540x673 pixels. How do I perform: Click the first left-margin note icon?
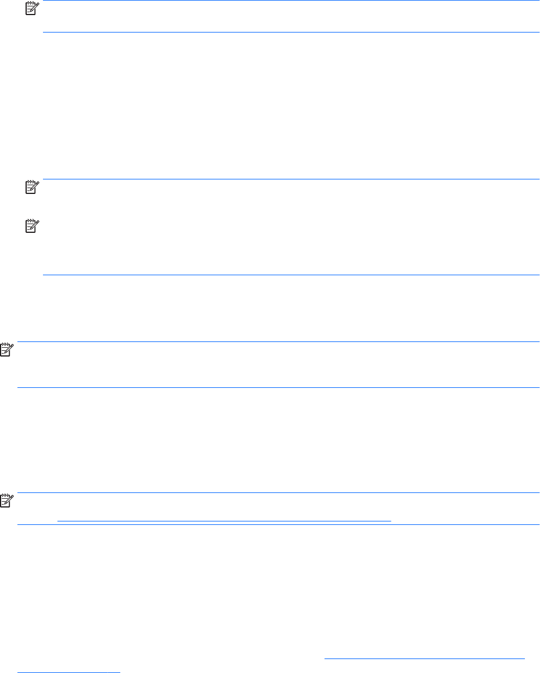point(6,350)
